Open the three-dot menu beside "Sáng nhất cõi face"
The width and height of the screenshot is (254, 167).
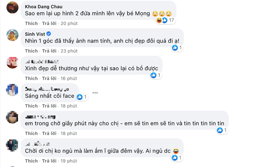(x=95, y=93)
